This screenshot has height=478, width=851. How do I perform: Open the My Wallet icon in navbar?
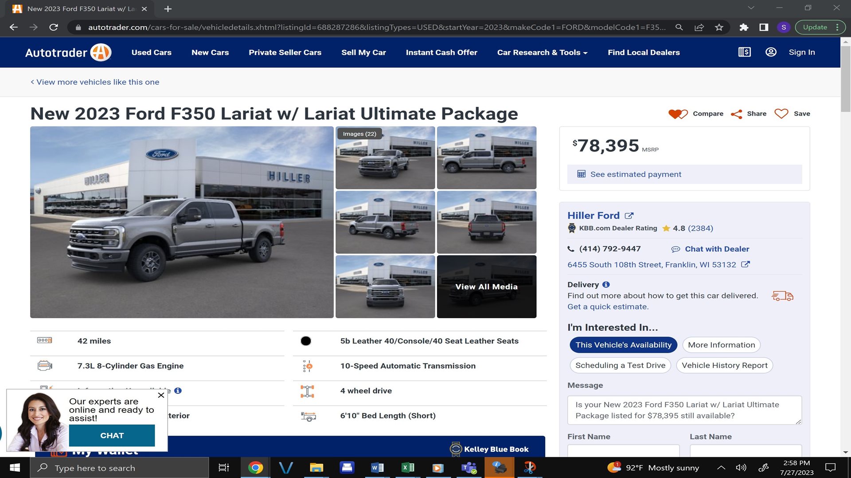point(744,52)
